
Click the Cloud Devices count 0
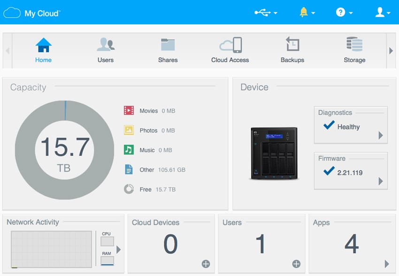pyautogui.click(x=170, y=244)
